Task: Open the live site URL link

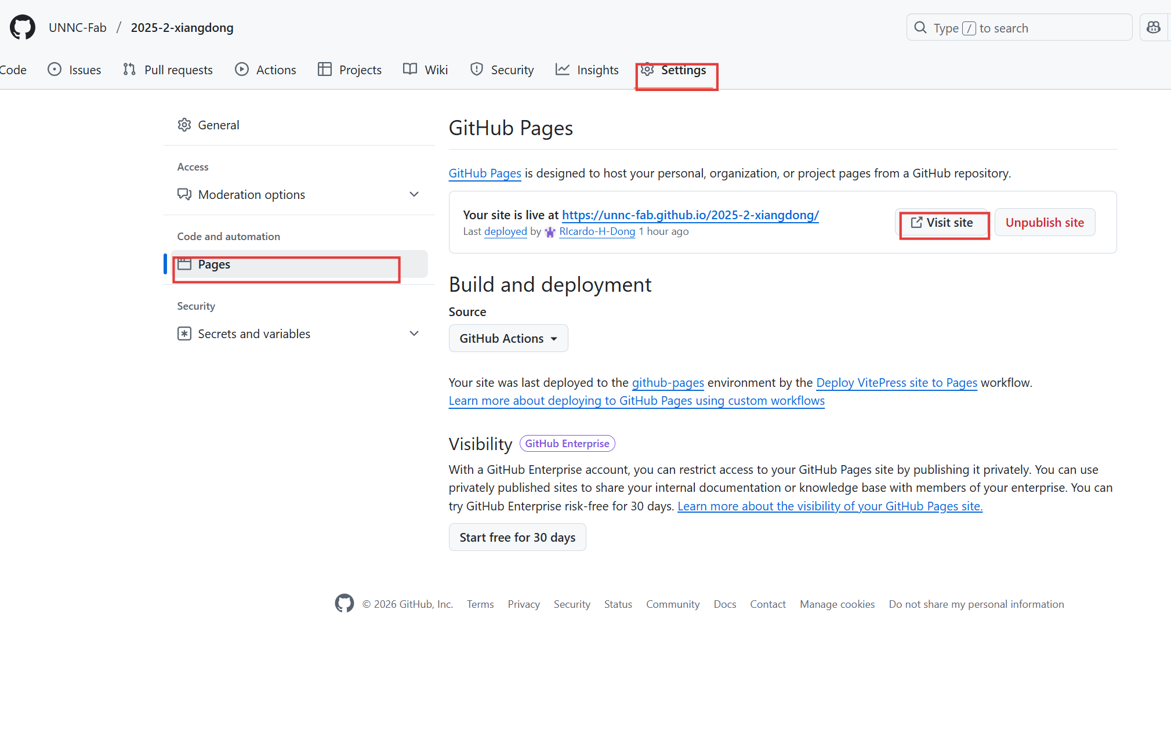Action: click(x=690, y=215)
